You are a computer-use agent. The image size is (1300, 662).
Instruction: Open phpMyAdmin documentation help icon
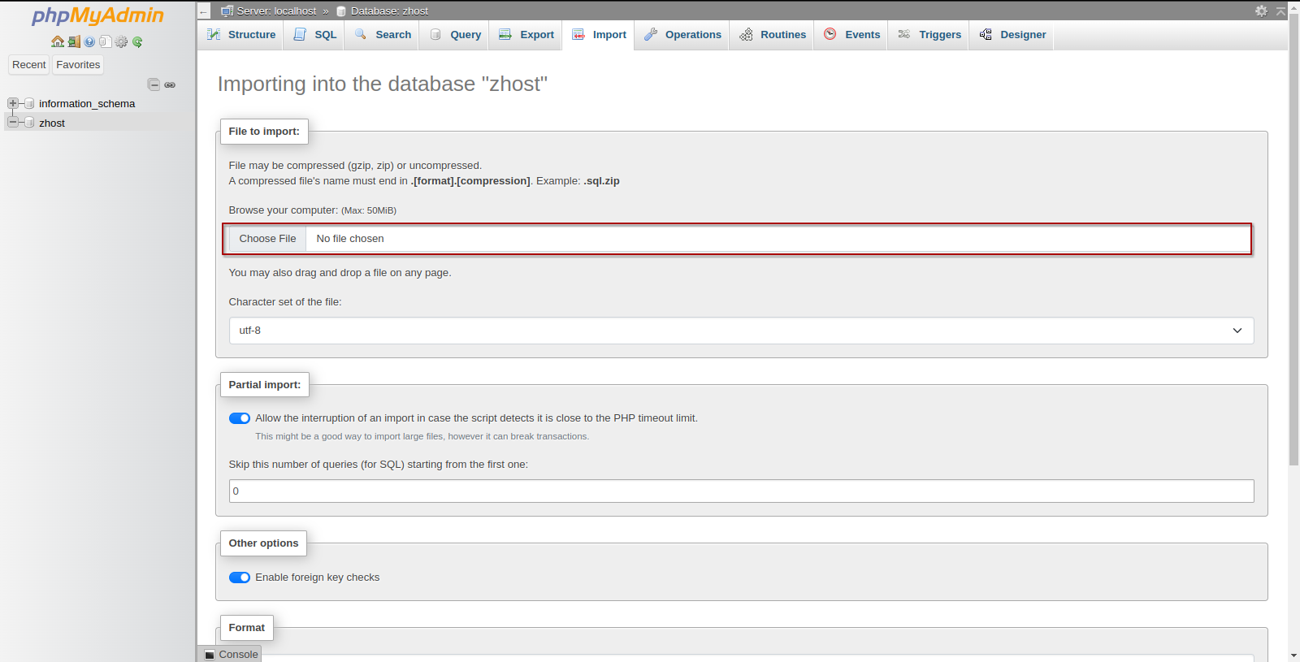tap(89, 41)
